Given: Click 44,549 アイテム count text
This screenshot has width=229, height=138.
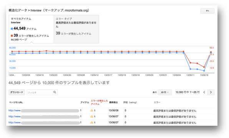Looking at the screenshot, I should tap(25, 28).
